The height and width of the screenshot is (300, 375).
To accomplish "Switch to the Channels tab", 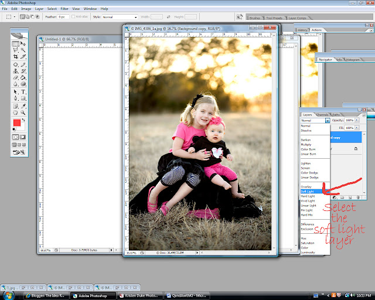I will (322, 115).
